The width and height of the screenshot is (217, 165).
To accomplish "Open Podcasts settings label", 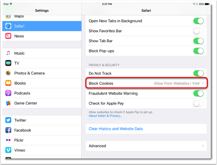I will 22,93.
